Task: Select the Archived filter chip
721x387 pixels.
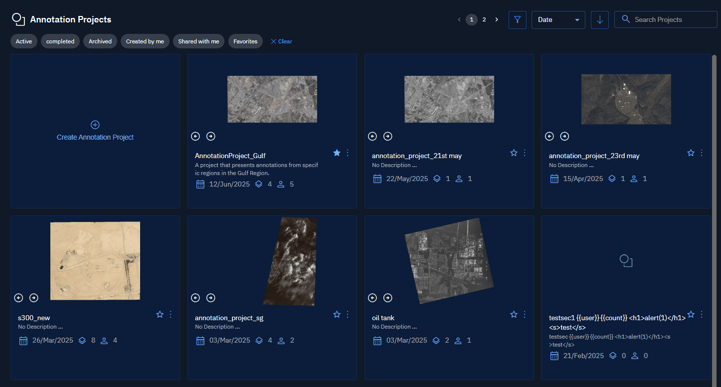Action: [100, 41]
